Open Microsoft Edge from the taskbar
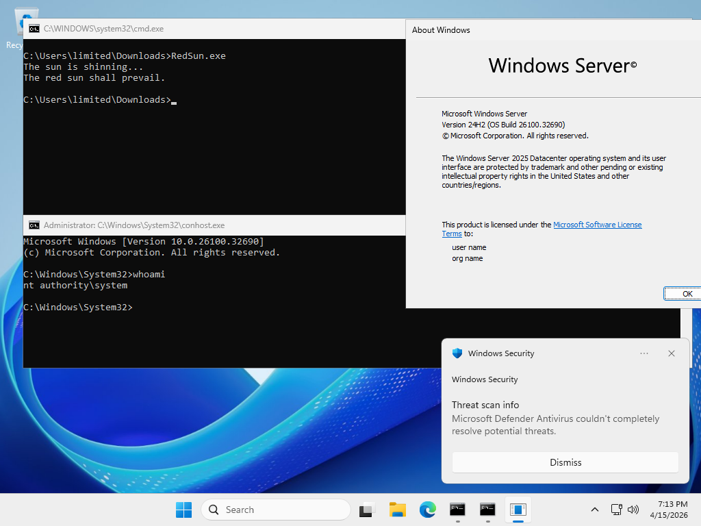The image size is (701, 526). (x=428, y=510)
